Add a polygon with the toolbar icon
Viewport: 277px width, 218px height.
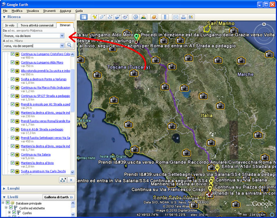102,17
